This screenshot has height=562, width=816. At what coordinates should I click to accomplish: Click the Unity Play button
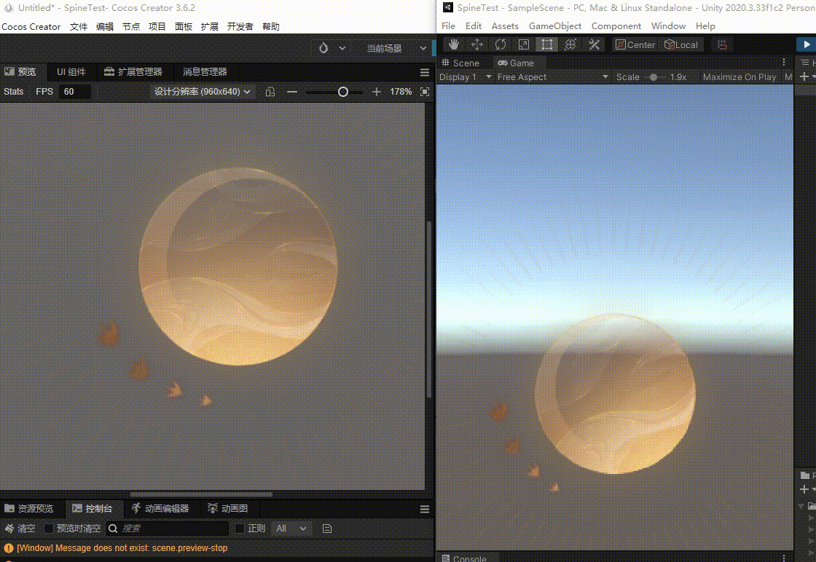(806, 44)
